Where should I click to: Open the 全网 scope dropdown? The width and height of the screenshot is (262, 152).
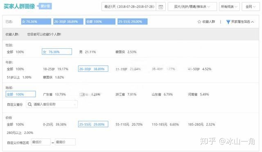[251, 7]
